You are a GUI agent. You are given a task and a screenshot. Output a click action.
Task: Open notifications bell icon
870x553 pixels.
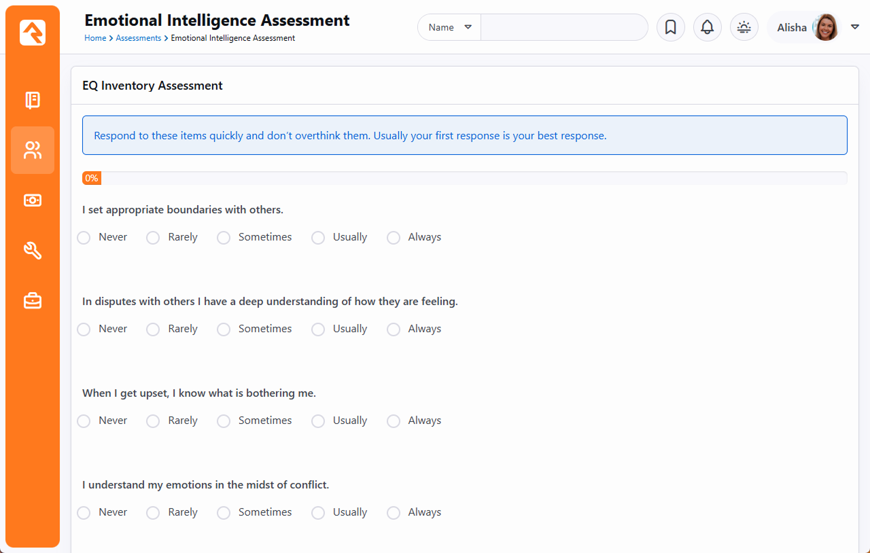point(707,27)
